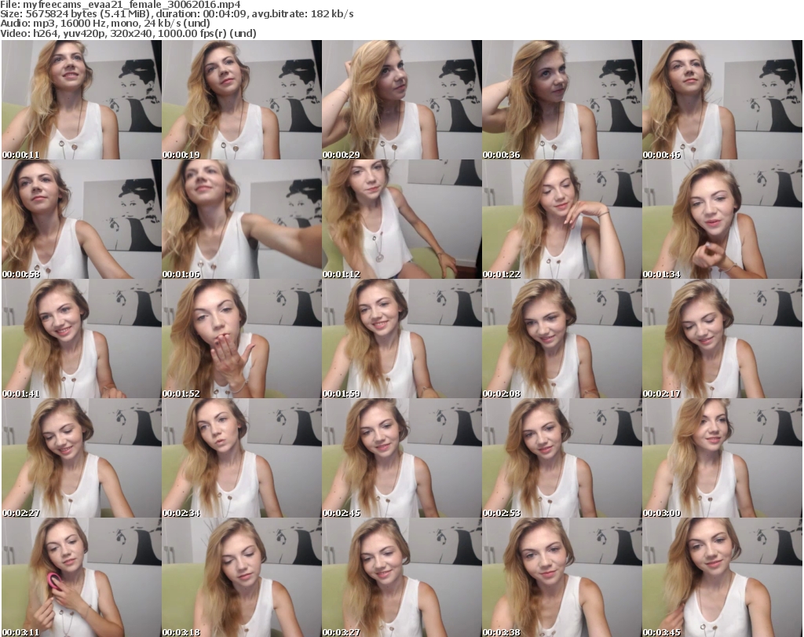This screenshot has height=637, width=804.
Task: Click the thumbnail timestamped 00:00:11
Action: pos(81,101)
